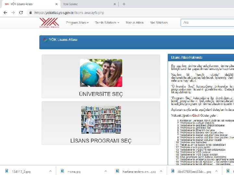
Task: Click the address bar URL
Action: pyautogui.click(x=69, y=13)
